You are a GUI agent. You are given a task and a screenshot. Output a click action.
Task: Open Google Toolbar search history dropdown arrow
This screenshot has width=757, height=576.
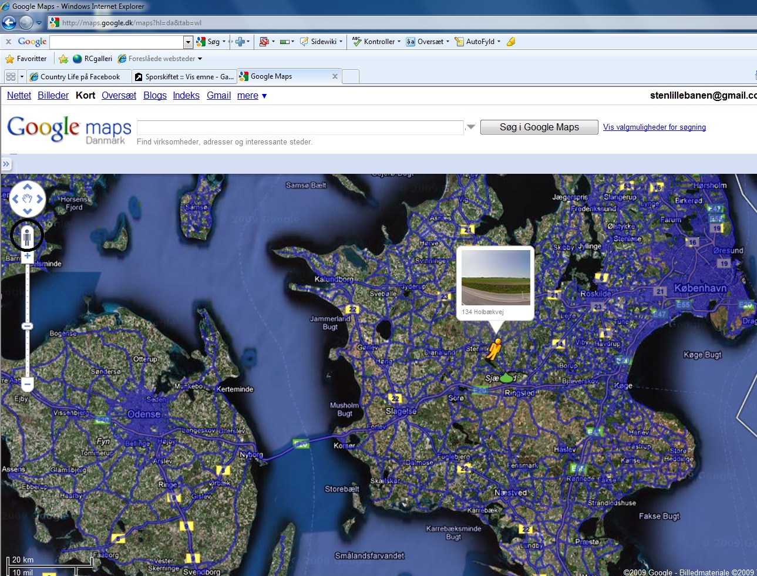pyautogui.click(x=189, y=42)
